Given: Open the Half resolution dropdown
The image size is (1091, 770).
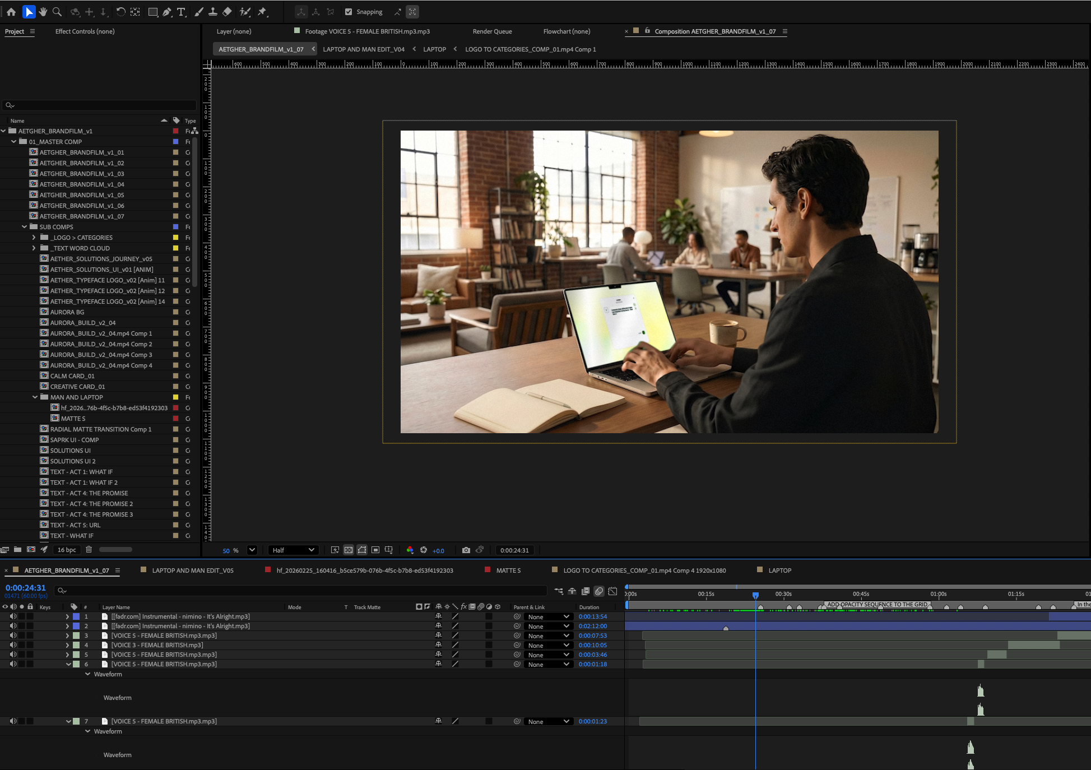Looking at the screenshot, I should 293,550.
